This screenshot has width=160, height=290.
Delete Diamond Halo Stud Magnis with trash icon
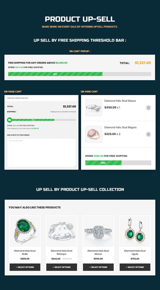[x=148, y=134]
